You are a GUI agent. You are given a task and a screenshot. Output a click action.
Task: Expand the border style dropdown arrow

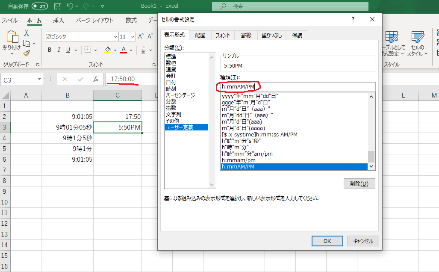pos(96,50)
